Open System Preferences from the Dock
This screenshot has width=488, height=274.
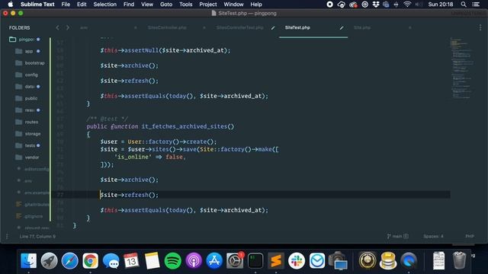[x=235, y=260]
